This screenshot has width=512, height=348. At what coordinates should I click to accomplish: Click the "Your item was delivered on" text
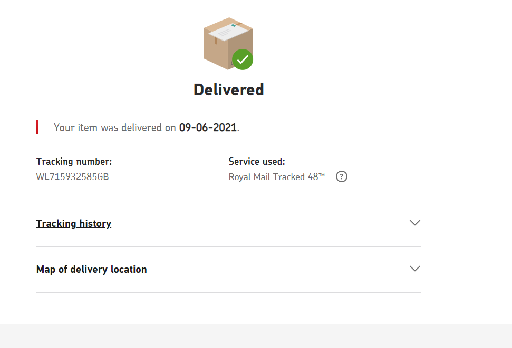pyautogui.click(x=115, y=127)
